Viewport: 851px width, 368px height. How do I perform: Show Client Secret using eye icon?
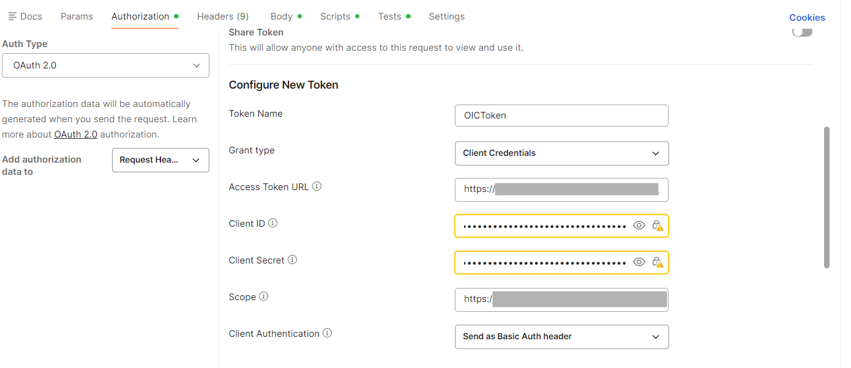pyautogui.click(x=639, y=262)
